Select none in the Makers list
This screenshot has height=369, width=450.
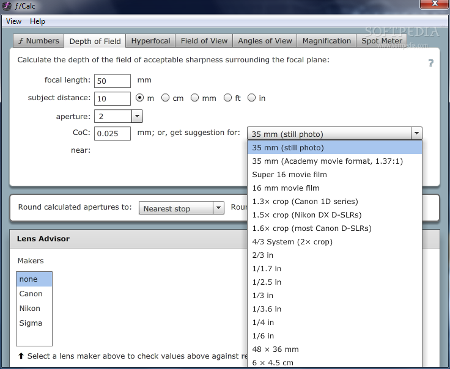point(34,279)
